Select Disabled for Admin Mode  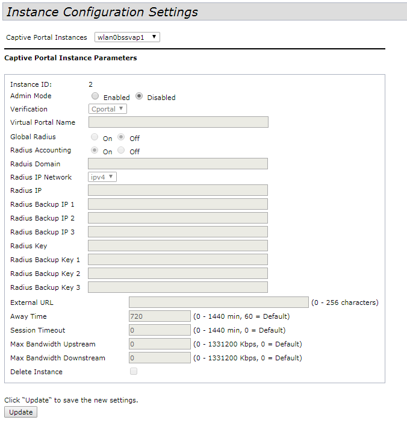(139, 96)
